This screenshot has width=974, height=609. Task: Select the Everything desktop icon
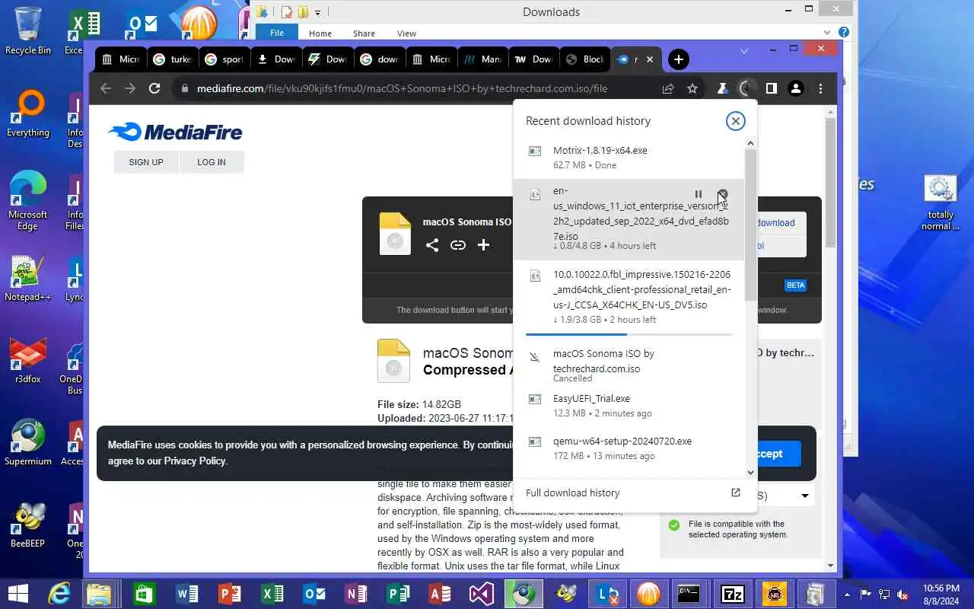point(27,114)
